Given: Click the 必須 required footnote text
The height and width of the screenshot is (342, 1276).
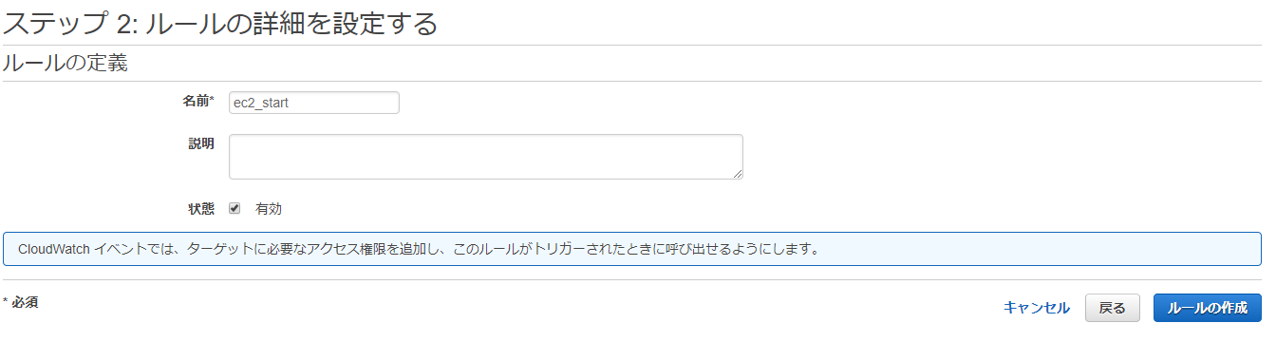Looking at the screenshot, I should coord(25,302).
